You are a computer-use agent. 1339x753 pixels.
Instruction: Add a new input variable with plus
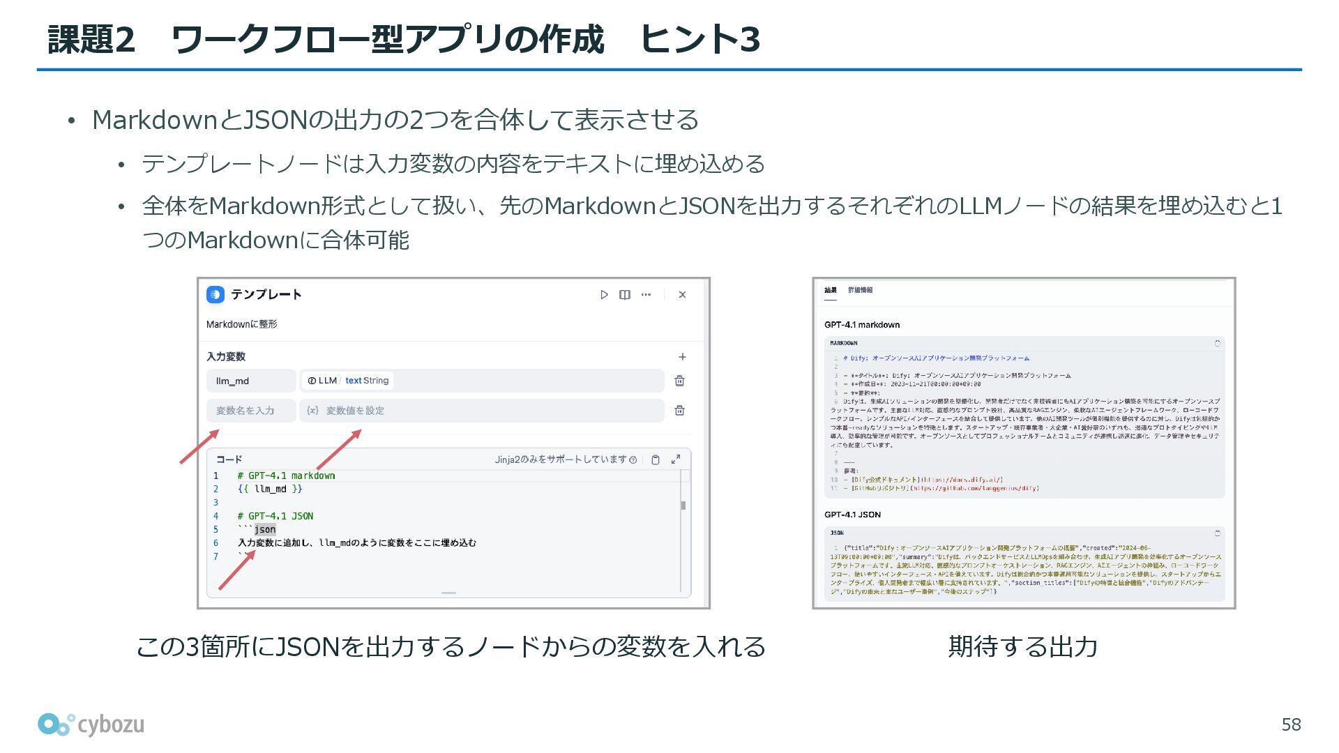pos(682,357)
